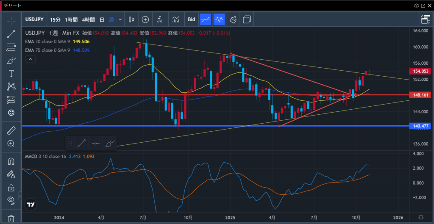Select the ruler measure tool
The image size is (434, 224).
pos(11,130)
